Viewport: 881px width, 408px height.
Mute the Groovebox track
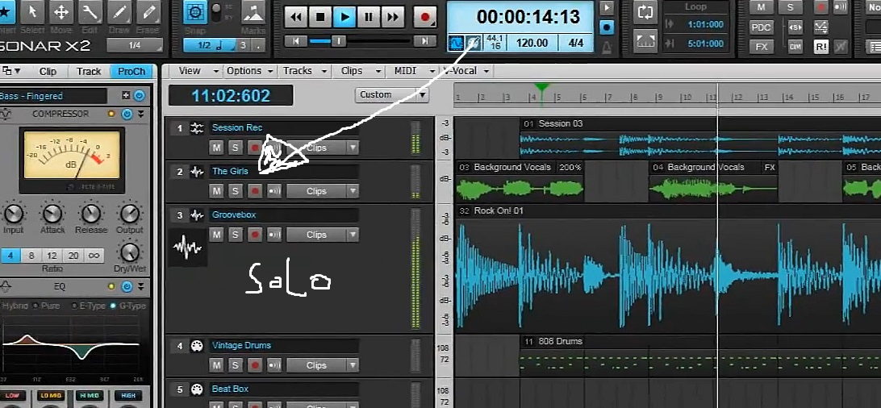click(x=216, y=235)
